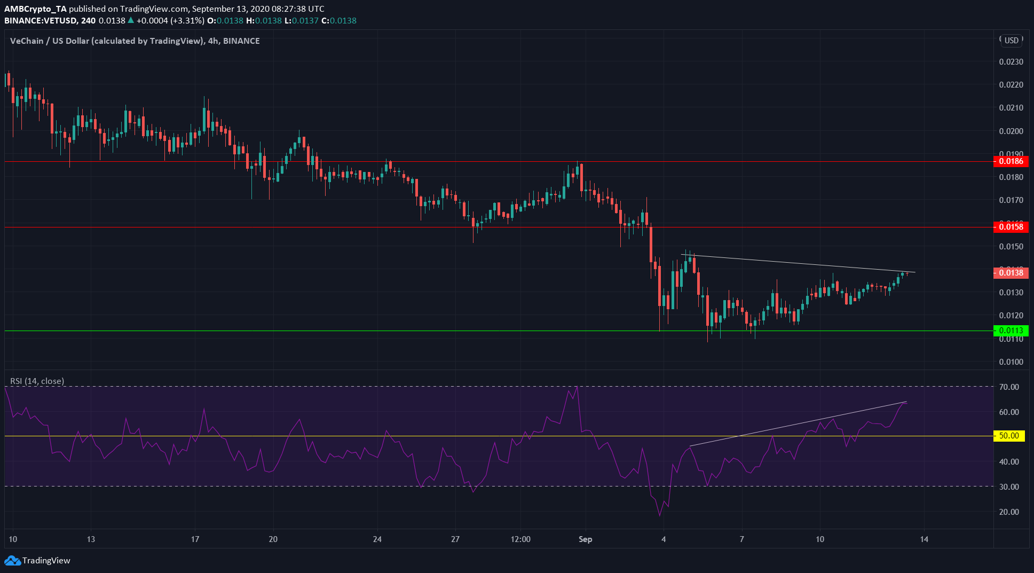Click the 24 date label on time axis
The width and height of the screenshot is (1034, 573).
377,539
